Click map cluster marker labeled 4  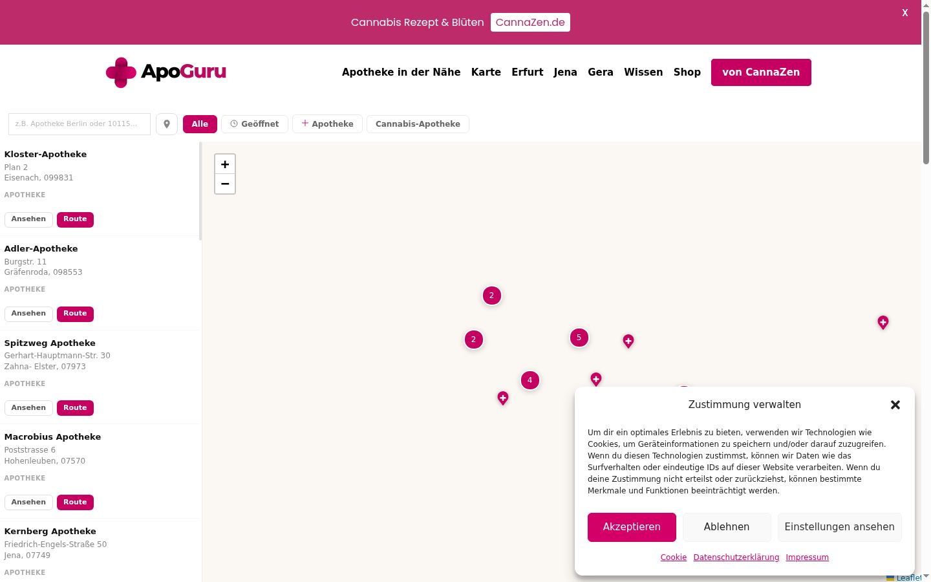point(530,380)
